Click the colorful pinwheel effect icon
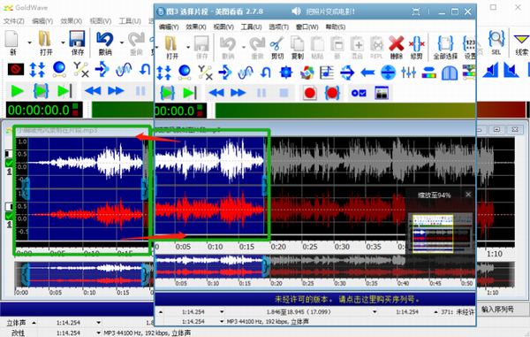The width and height of the screenshot is (530, 337). [307, 72]
